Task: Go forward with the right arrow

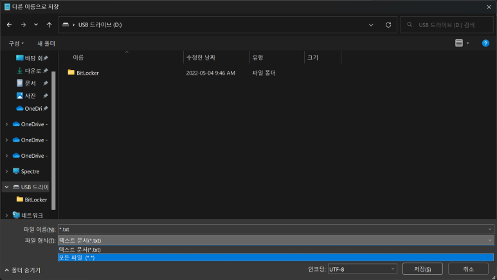Action: coord(23,24)
